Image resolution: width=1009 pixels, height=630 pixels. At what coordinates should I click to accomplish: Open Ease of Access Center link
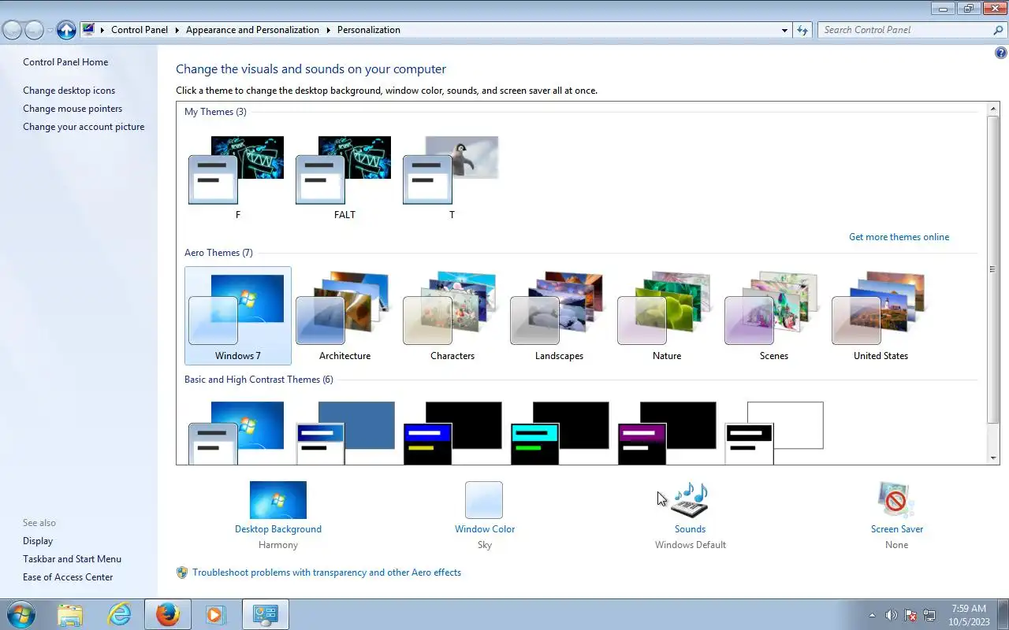[x=68, y=577]
